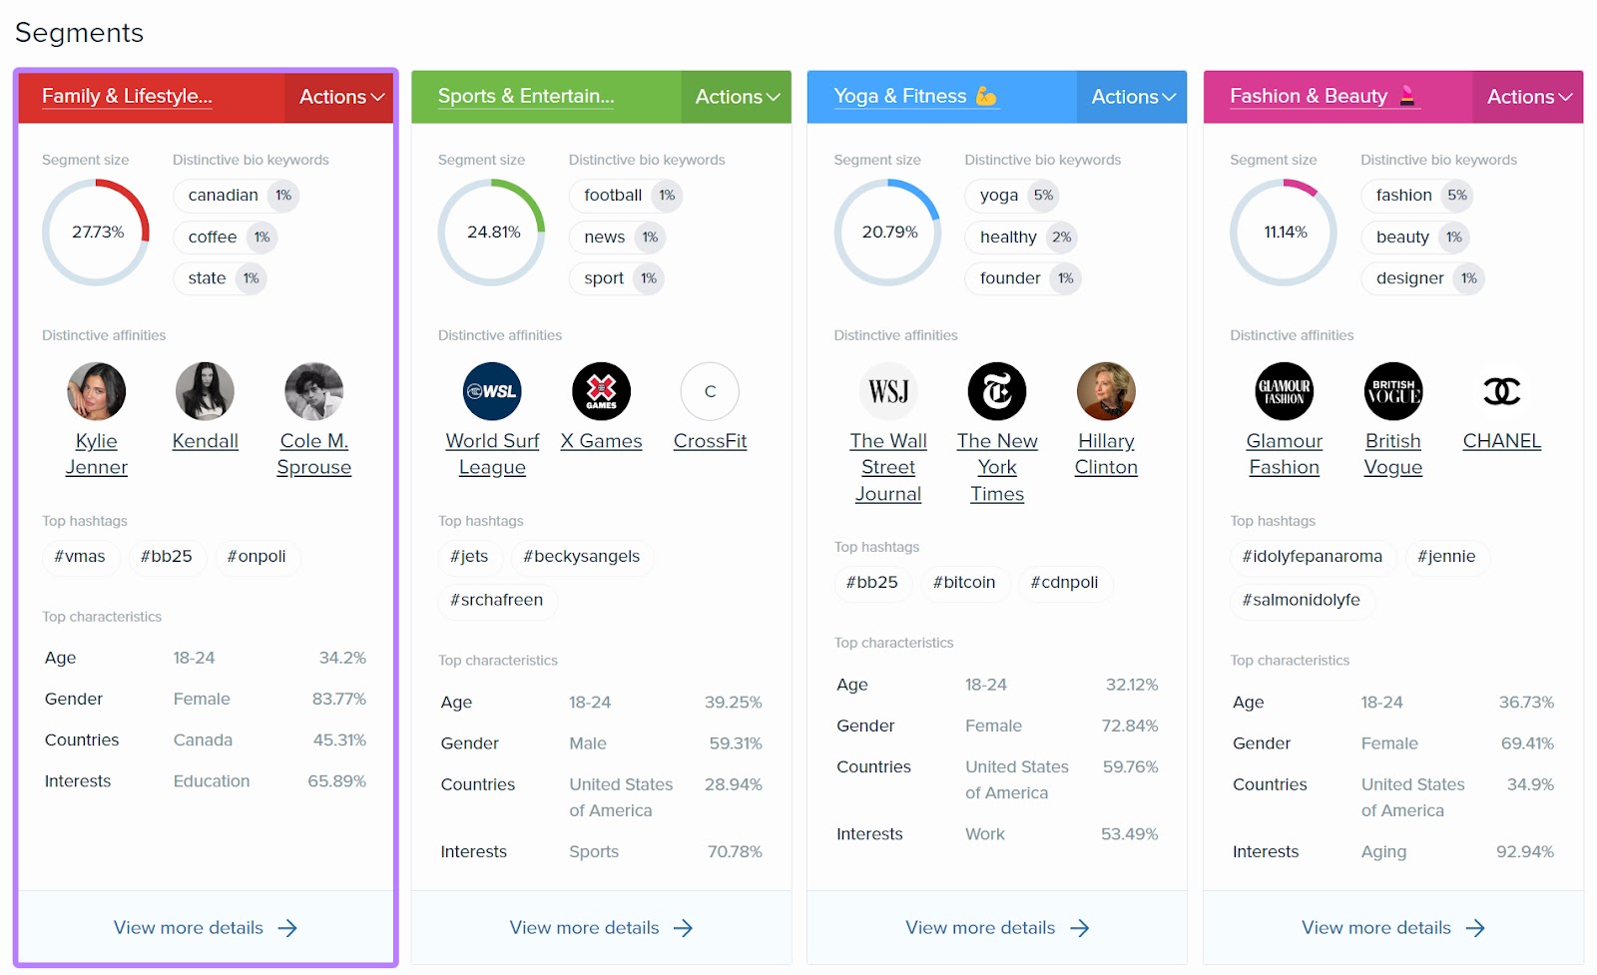Screen dimensions: 1597x975
Task: Select Hillary Clinton's affinity photo
Action: (x=1106, y=391)
